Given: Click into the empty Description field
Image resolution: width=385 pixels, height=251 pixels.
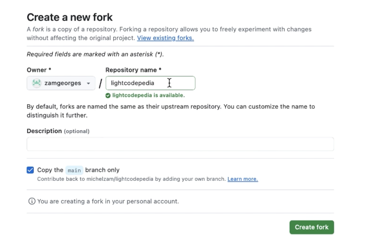Looking at the screenshot, I should (x=180, y=144).
